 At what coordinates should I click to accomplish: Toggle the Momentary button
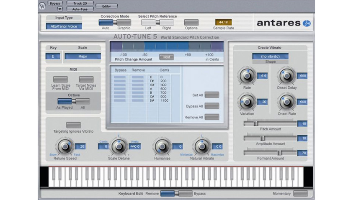(x=301, y=193)
